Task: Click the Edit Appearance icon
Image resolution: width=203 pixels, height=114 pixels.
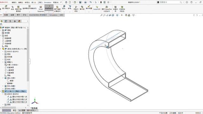Action: click(126, 15)
